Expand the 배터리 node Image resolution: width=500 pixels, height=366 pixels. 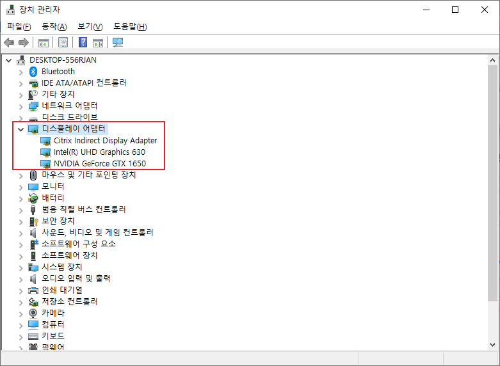[21, 199]
